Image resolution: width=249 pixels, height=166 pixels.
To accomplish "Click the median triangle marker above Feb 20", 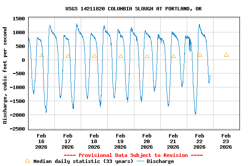I will point(147,56).
